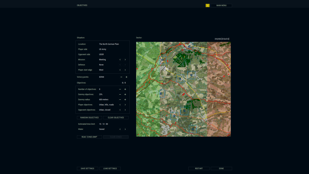Image resolution: width=309 pixels, height=174 pixels.
Task: Switch to next Mission type
Action: 125,60
